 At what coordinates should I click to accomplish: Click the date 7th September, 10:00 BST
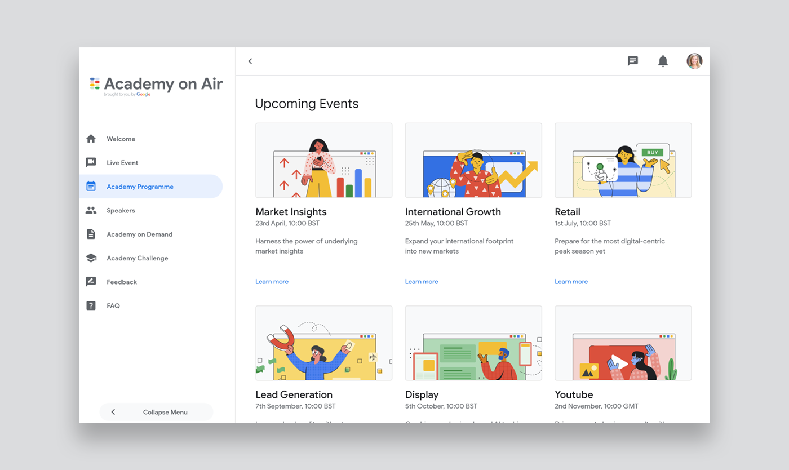point(295,406)
